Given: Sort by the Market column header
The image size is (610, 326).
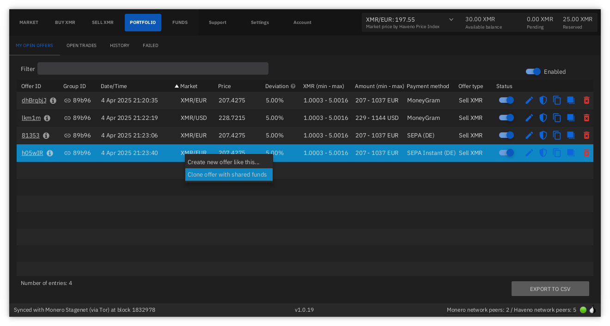Looking at the screenshot, I should tap(189, 86).
